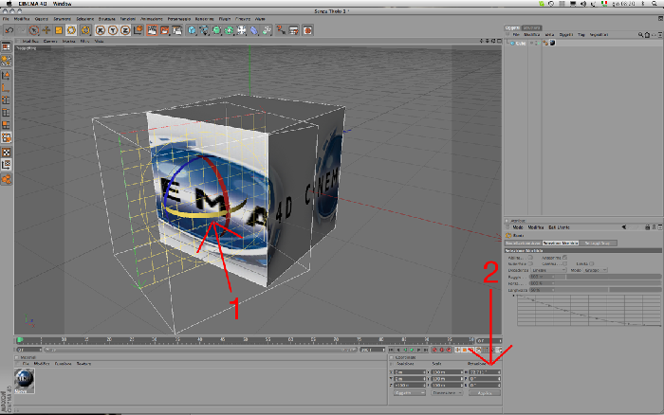Open the Animazione menu
Screen dimensions: 664x415
(151, 19)
